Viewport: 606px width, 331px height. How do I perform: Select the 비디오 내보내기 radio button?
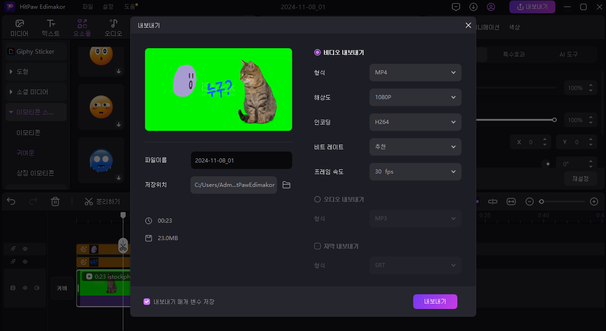[317, 52]
